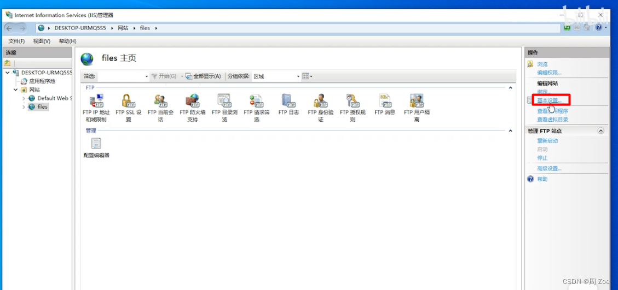
Task: Click the refresh icon in address bar
Action: pyautogui.click(x=567, y=28)
